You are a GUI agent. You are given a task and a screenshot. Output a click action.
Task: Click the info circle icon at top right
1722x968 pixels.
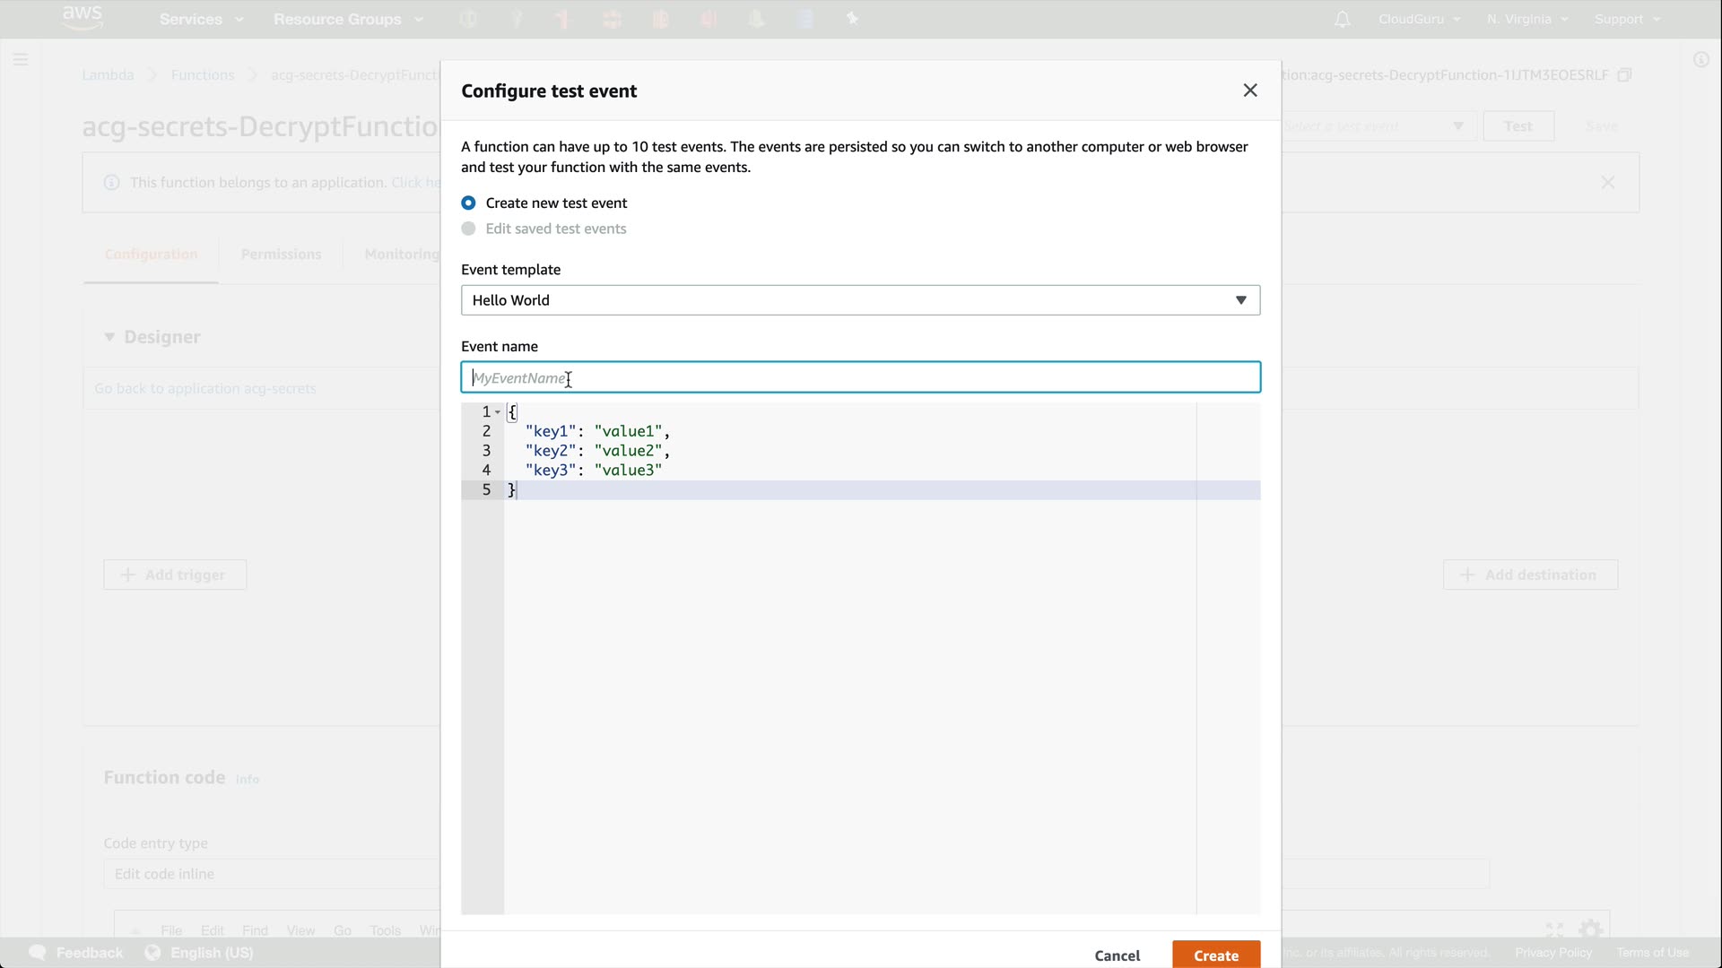click(x=1700, y=60)
